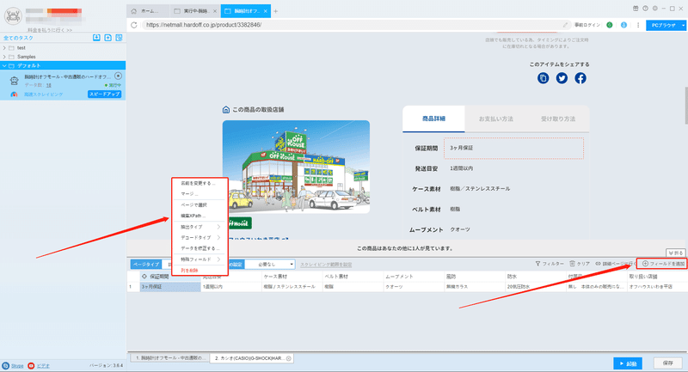Click the 保存 save button
The height and width of the screenshot is (372, 688).
(668, 363)
